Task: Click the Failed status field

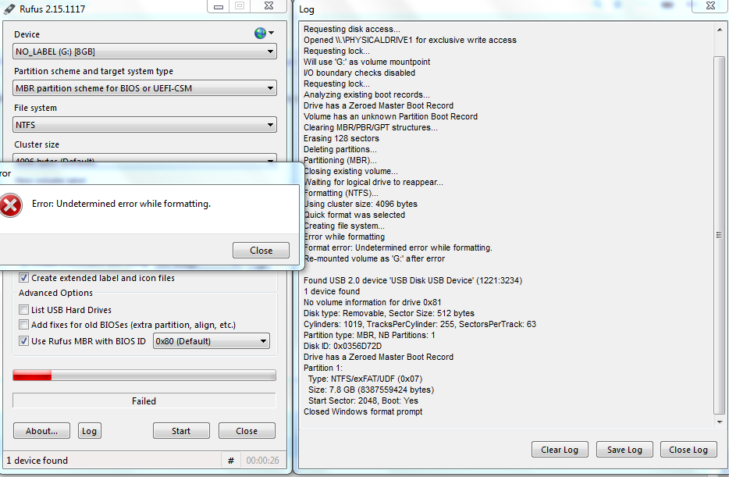Action: [144, 400]
